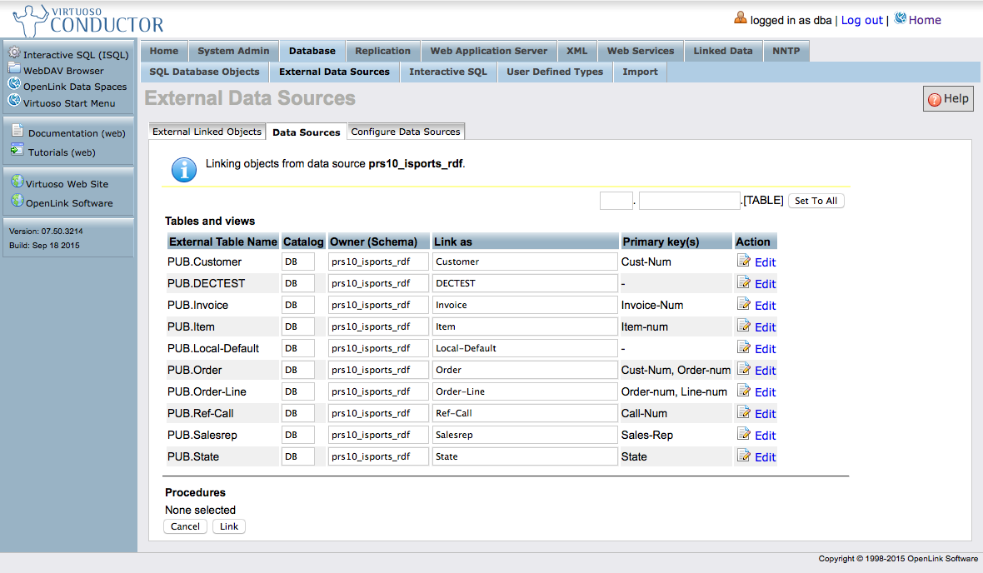Click the Virtuoso Web Site globe icon

click(x=16, y=182)
